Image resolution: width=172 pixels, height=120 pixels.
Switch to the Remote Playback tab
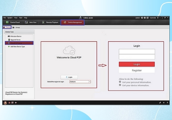pos(50,22)
